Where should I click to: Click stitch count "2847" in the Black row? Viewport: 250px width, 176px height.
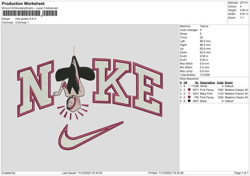[196, 101]
